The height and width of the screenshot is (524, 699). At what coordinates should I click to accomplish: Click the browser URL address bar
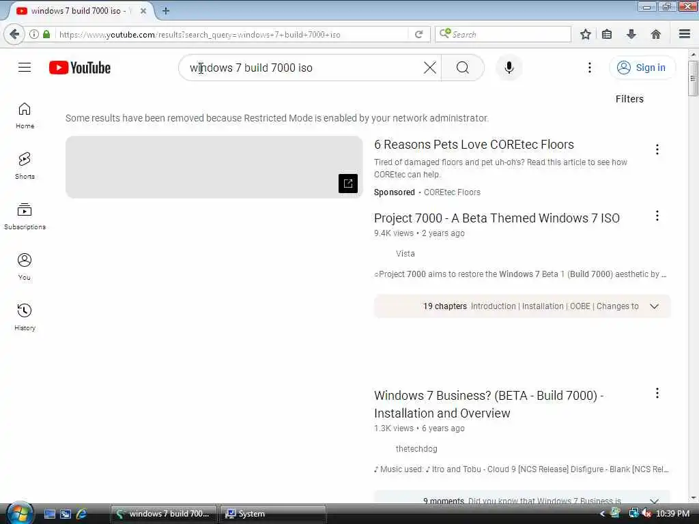tap(232, 34)
